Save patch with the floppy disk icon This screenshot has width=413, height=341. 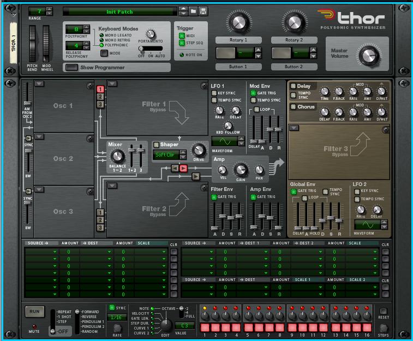pyautogui.click(x=203, y=11)
